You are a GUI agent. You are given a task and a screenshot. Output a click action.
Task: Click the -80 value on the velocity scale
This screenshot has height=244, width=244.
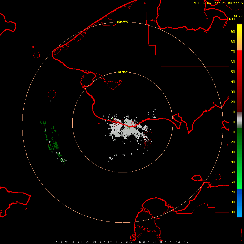(x=232, y=202)
